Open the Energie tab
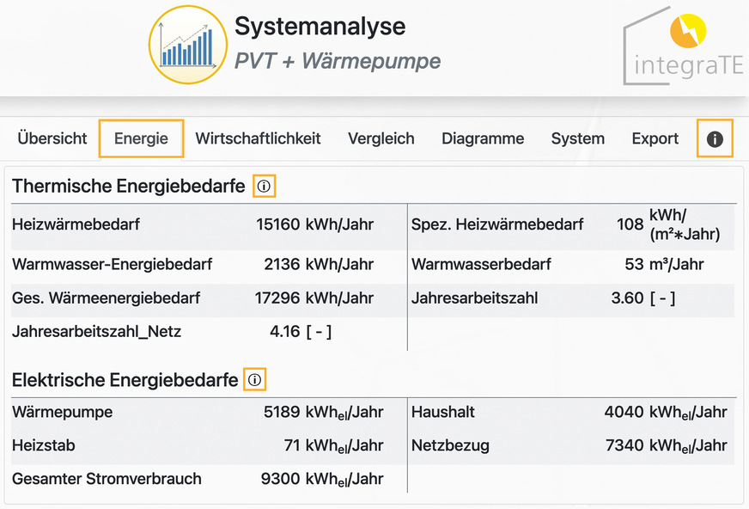 141,138
